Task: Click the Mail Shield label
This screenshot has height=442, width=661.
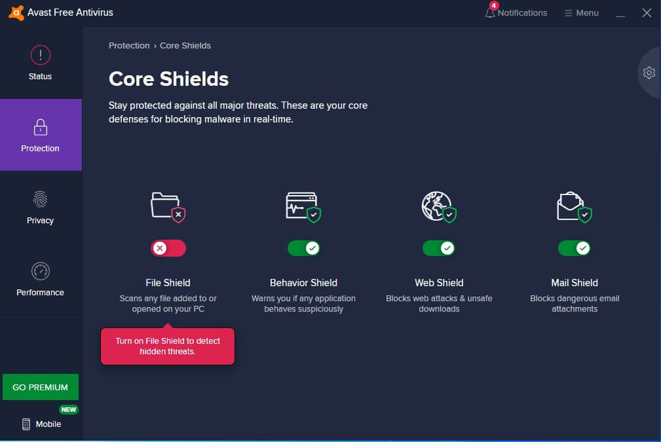Action: [x=575, y=283]
